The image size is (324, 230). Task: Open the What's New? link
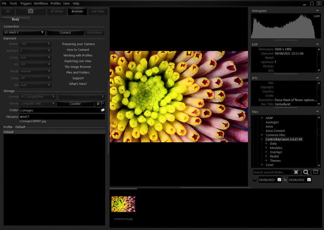[78, 84]
